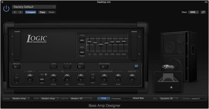Click the 6600 Hz EQ fader
The width and height of the screenshot is (209, 109).
tap(124, 41)
